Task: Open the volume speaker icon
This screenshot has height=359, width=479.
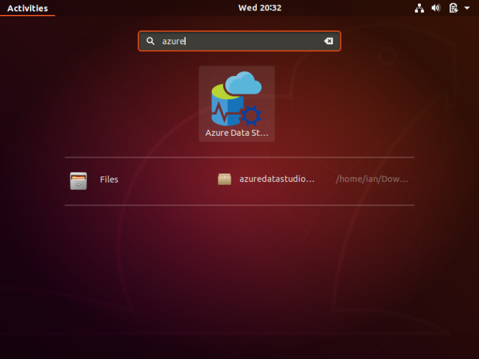Action: (436, 8)
